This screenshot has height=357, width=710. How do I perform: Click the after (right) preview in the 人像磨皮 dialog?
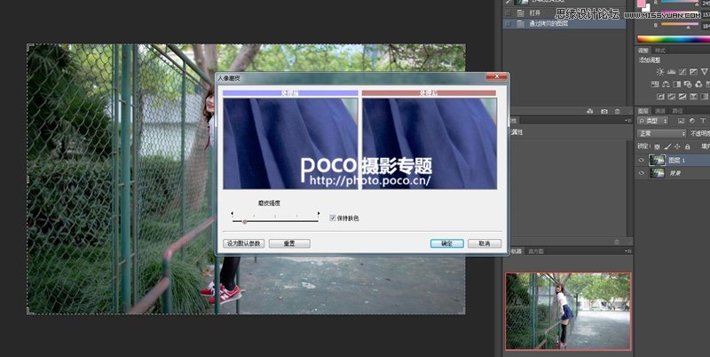[x=430, y=144]
